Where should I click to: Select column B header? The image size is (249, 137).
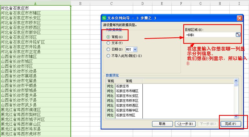(80, 3)
